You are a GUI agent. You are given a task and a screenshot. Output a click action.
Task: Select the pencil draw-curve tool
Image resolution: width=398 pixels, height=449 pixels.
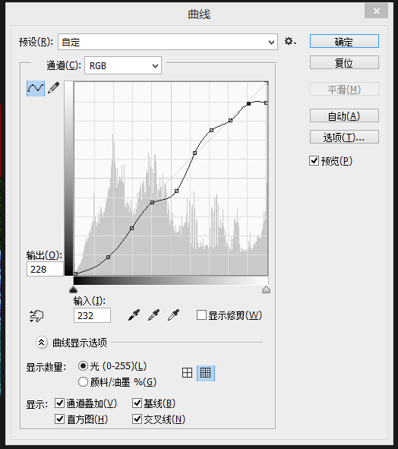point(53,88)
